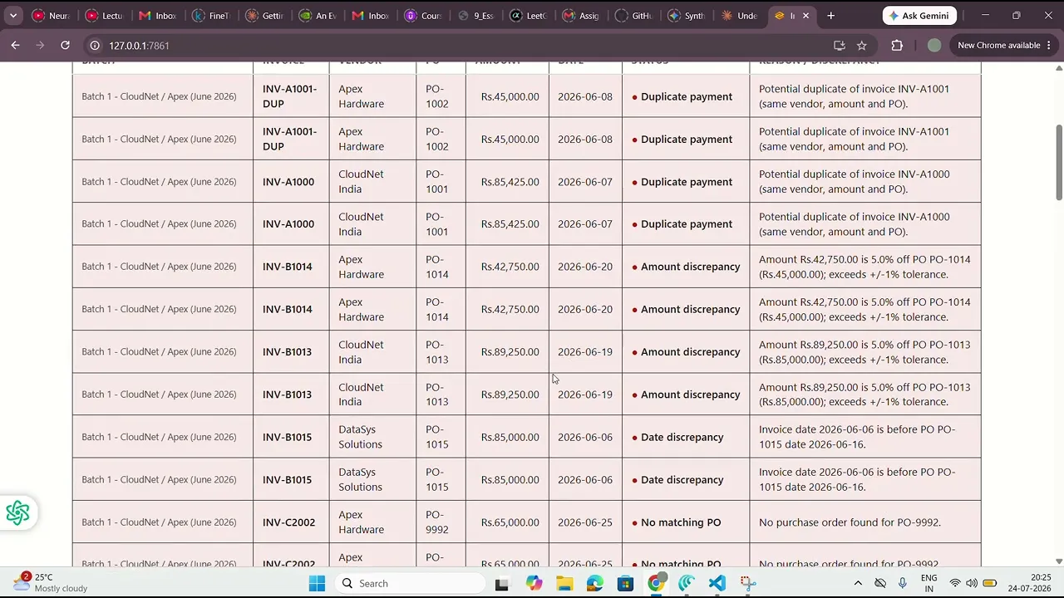1064x598 pixels.
Task: Expand the tab search dropdown arrow
Action: pos(13,15)
